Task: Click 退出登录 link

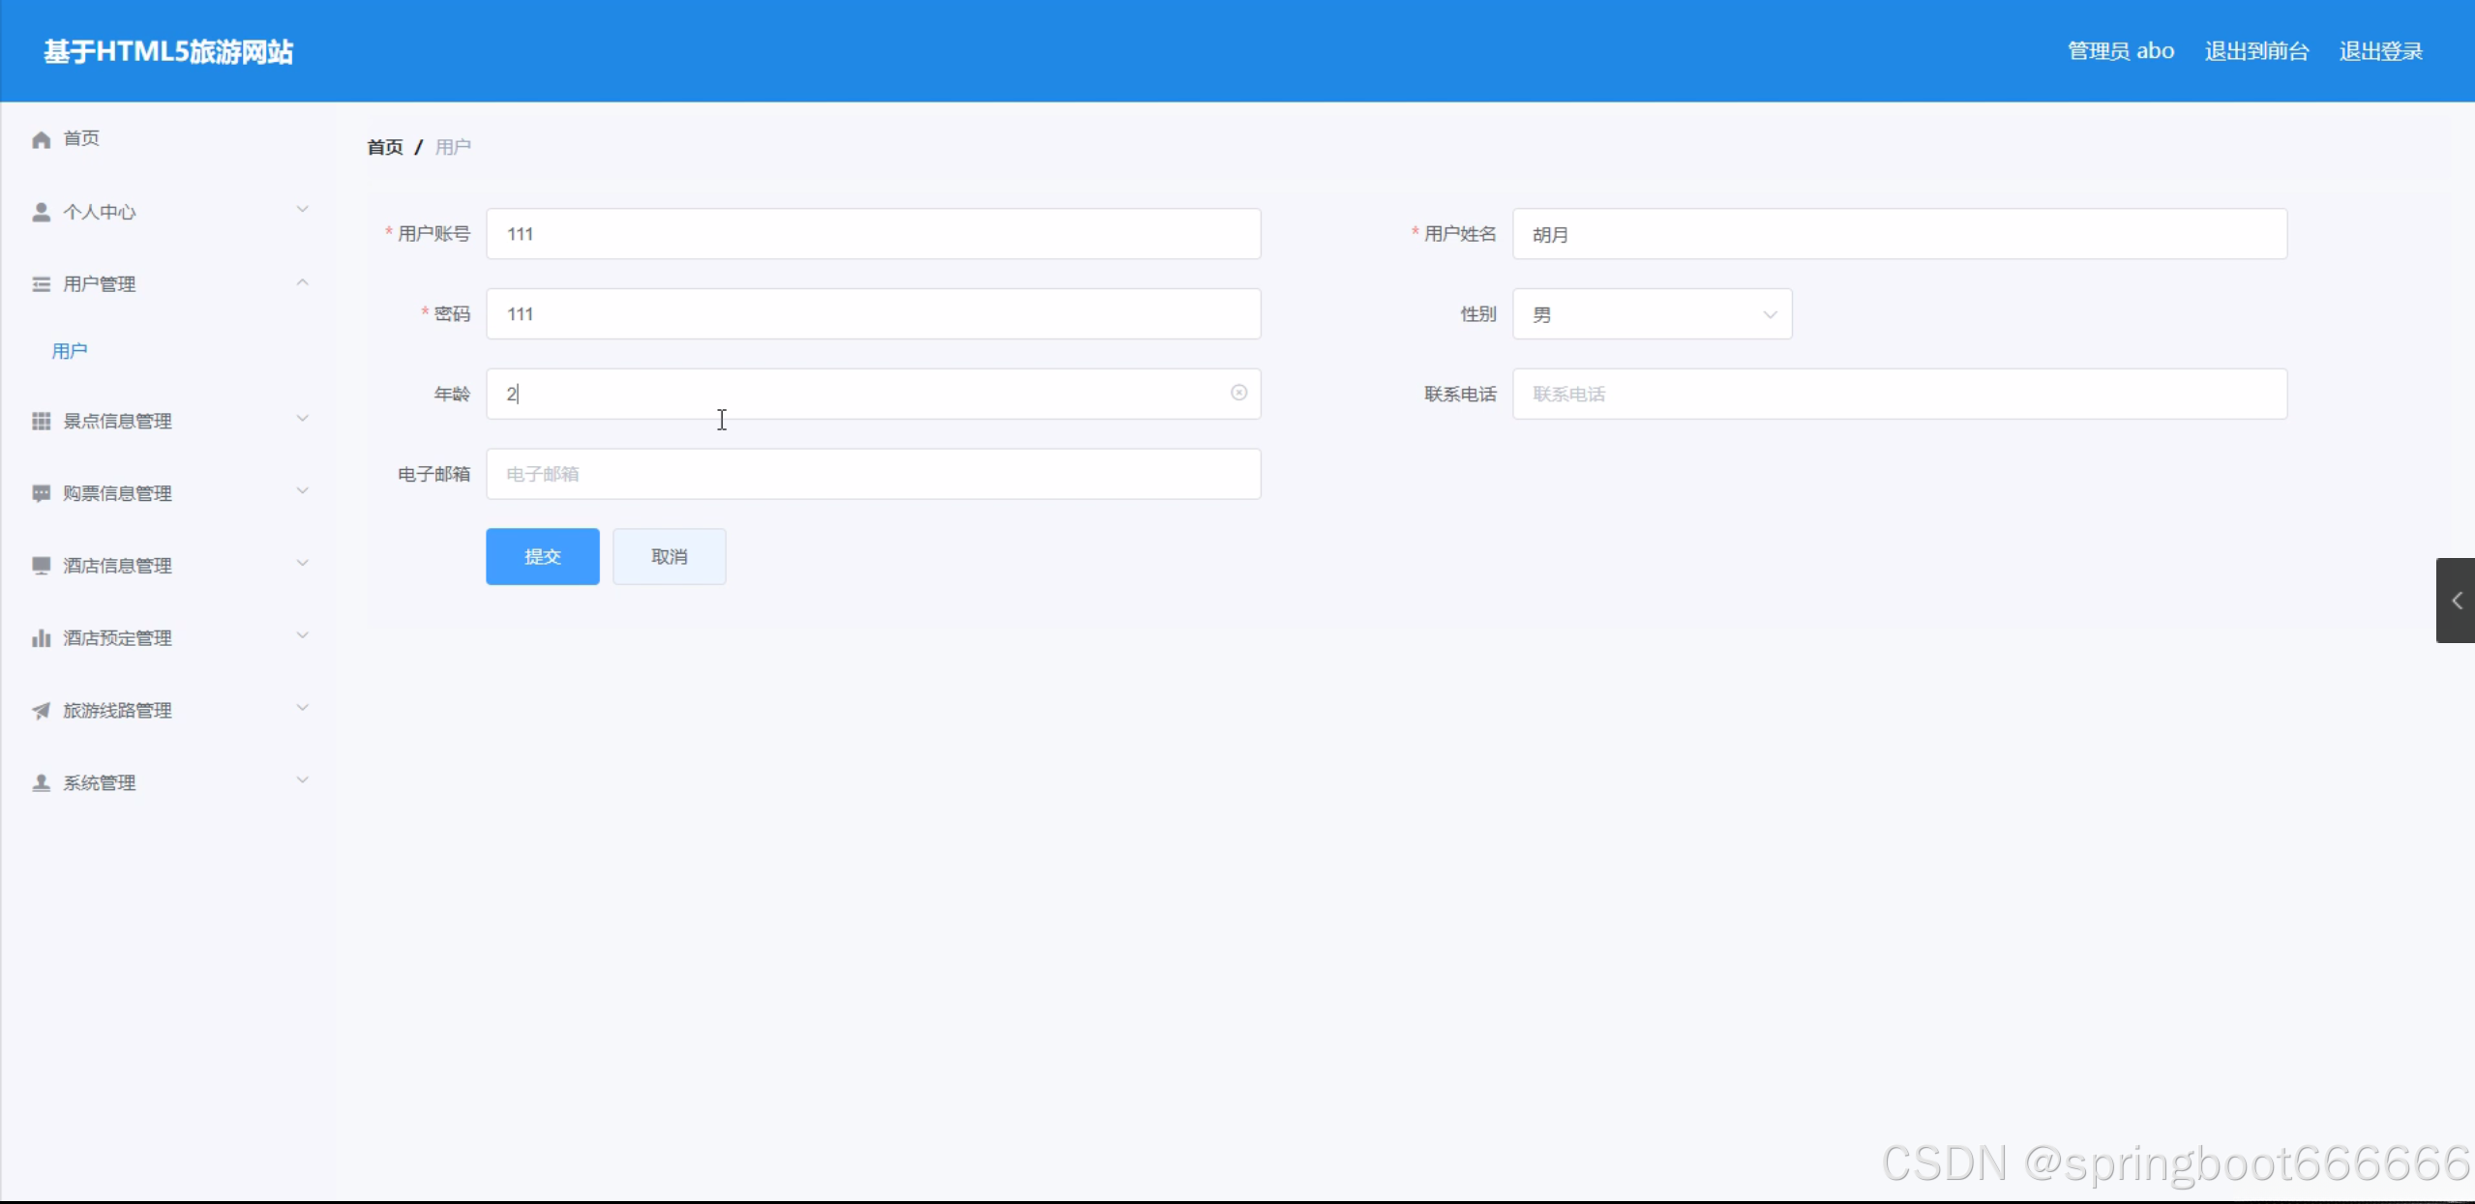Action: click(2380, 51)
